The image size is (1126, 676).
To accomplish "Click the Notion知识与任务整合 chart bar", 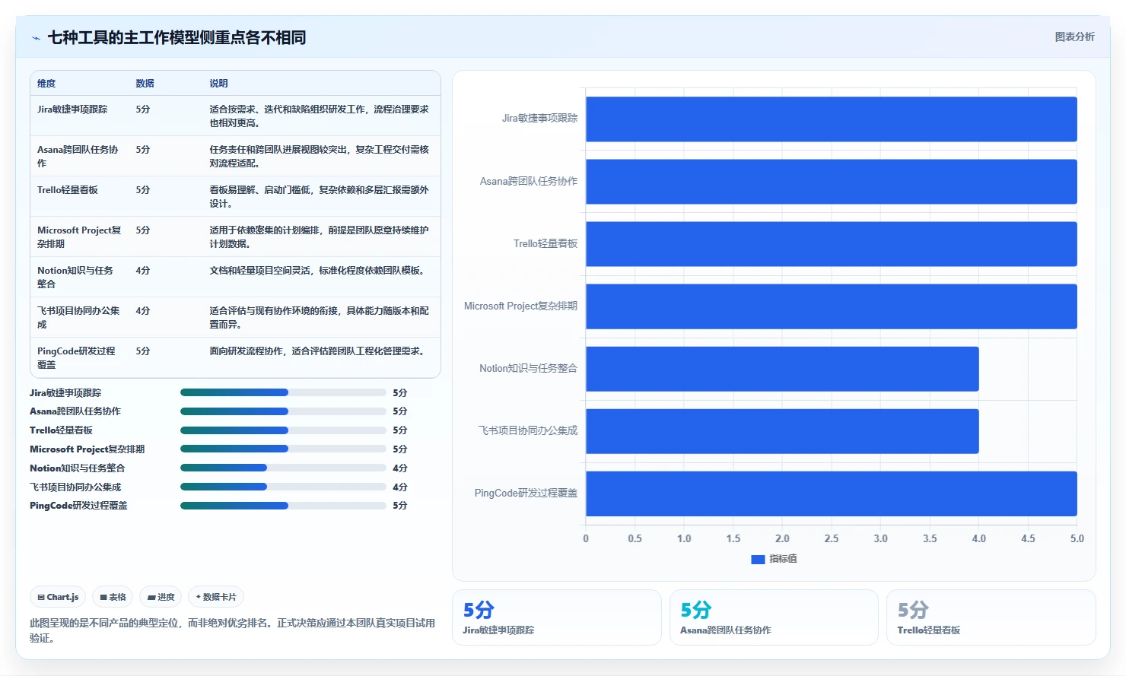I will pos(782,369).
